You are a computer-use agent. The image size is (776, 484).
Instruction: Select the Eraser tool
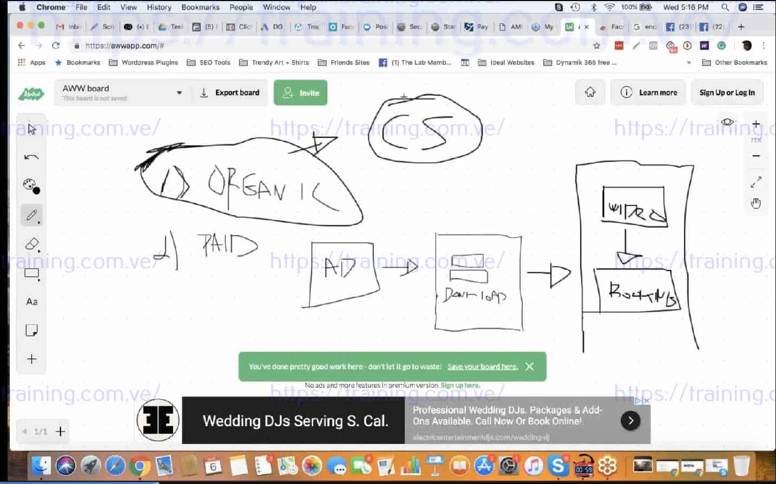(x=31, y=244)
